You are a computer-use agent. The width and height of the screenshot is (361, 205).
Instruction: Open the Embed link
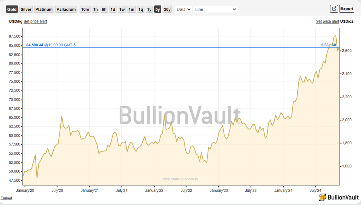pos(6,198)
